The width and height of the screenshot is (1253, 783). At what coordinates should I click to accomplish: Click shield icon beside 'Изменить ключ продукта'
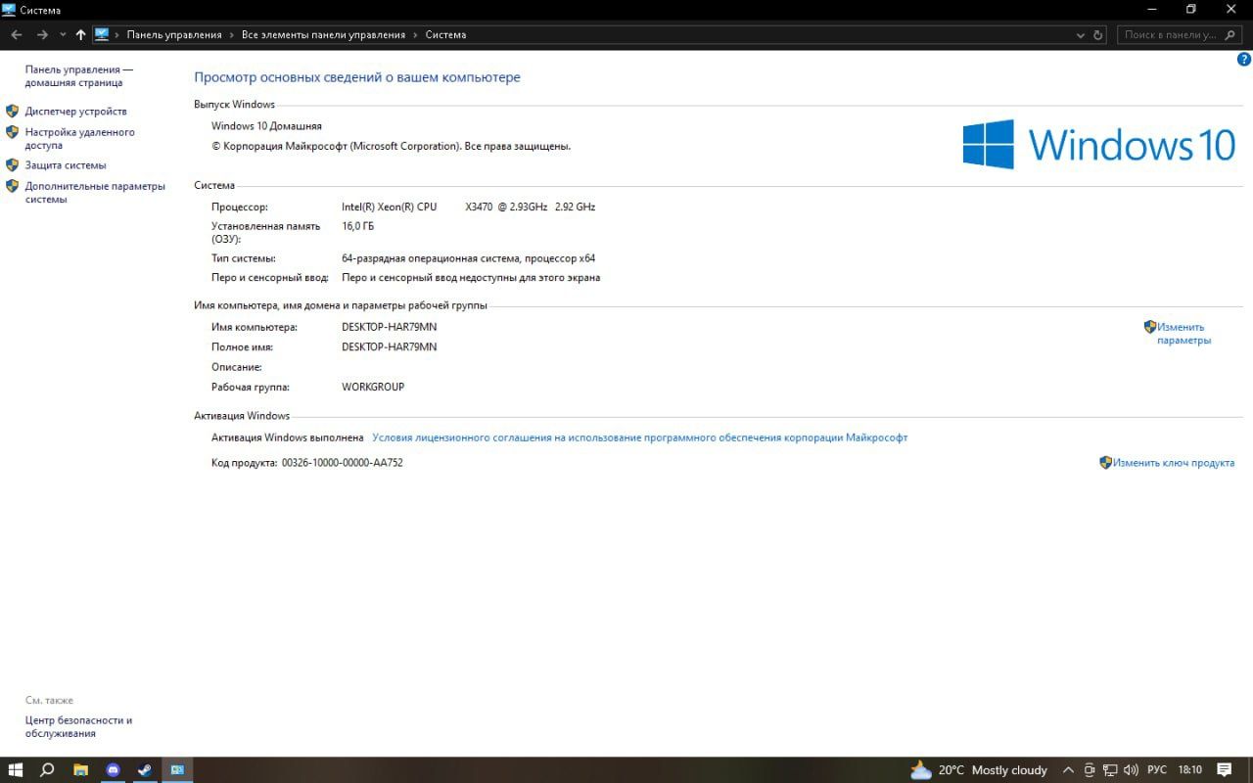[1106, 463]
